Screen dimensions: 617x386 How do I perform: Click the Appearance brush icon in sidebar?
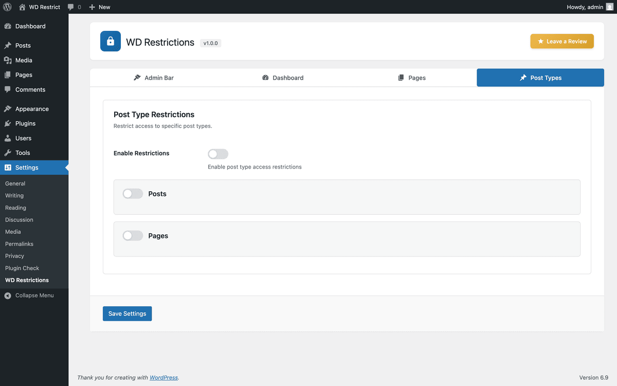click(8, 109)
